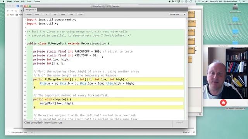Open the downloaded PDF's chevron menu

pos(32,132)
